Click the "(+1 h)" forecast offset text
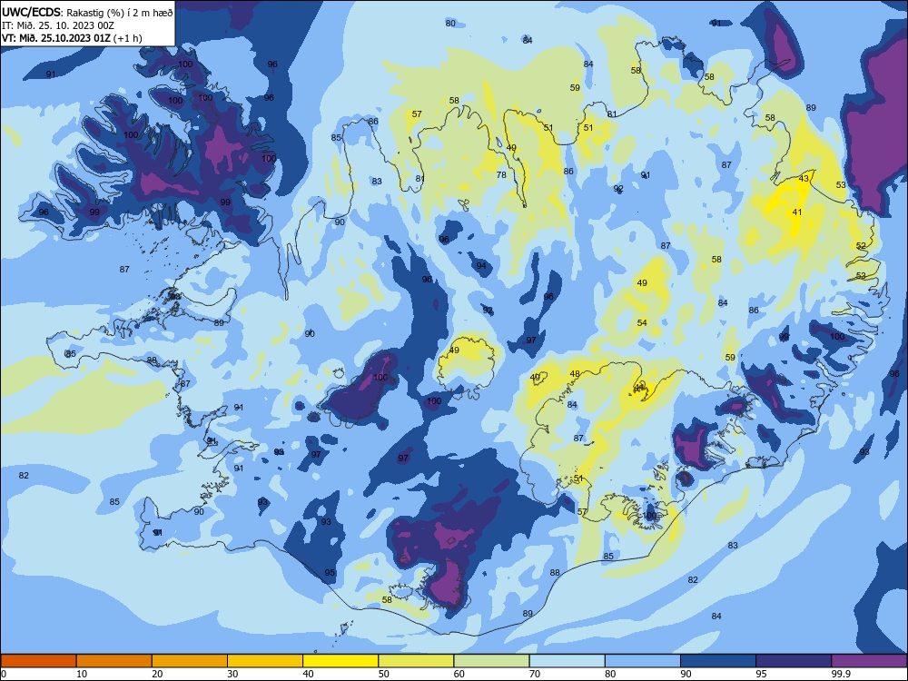Viewport: 908px width, 681px height. point(127,38)
